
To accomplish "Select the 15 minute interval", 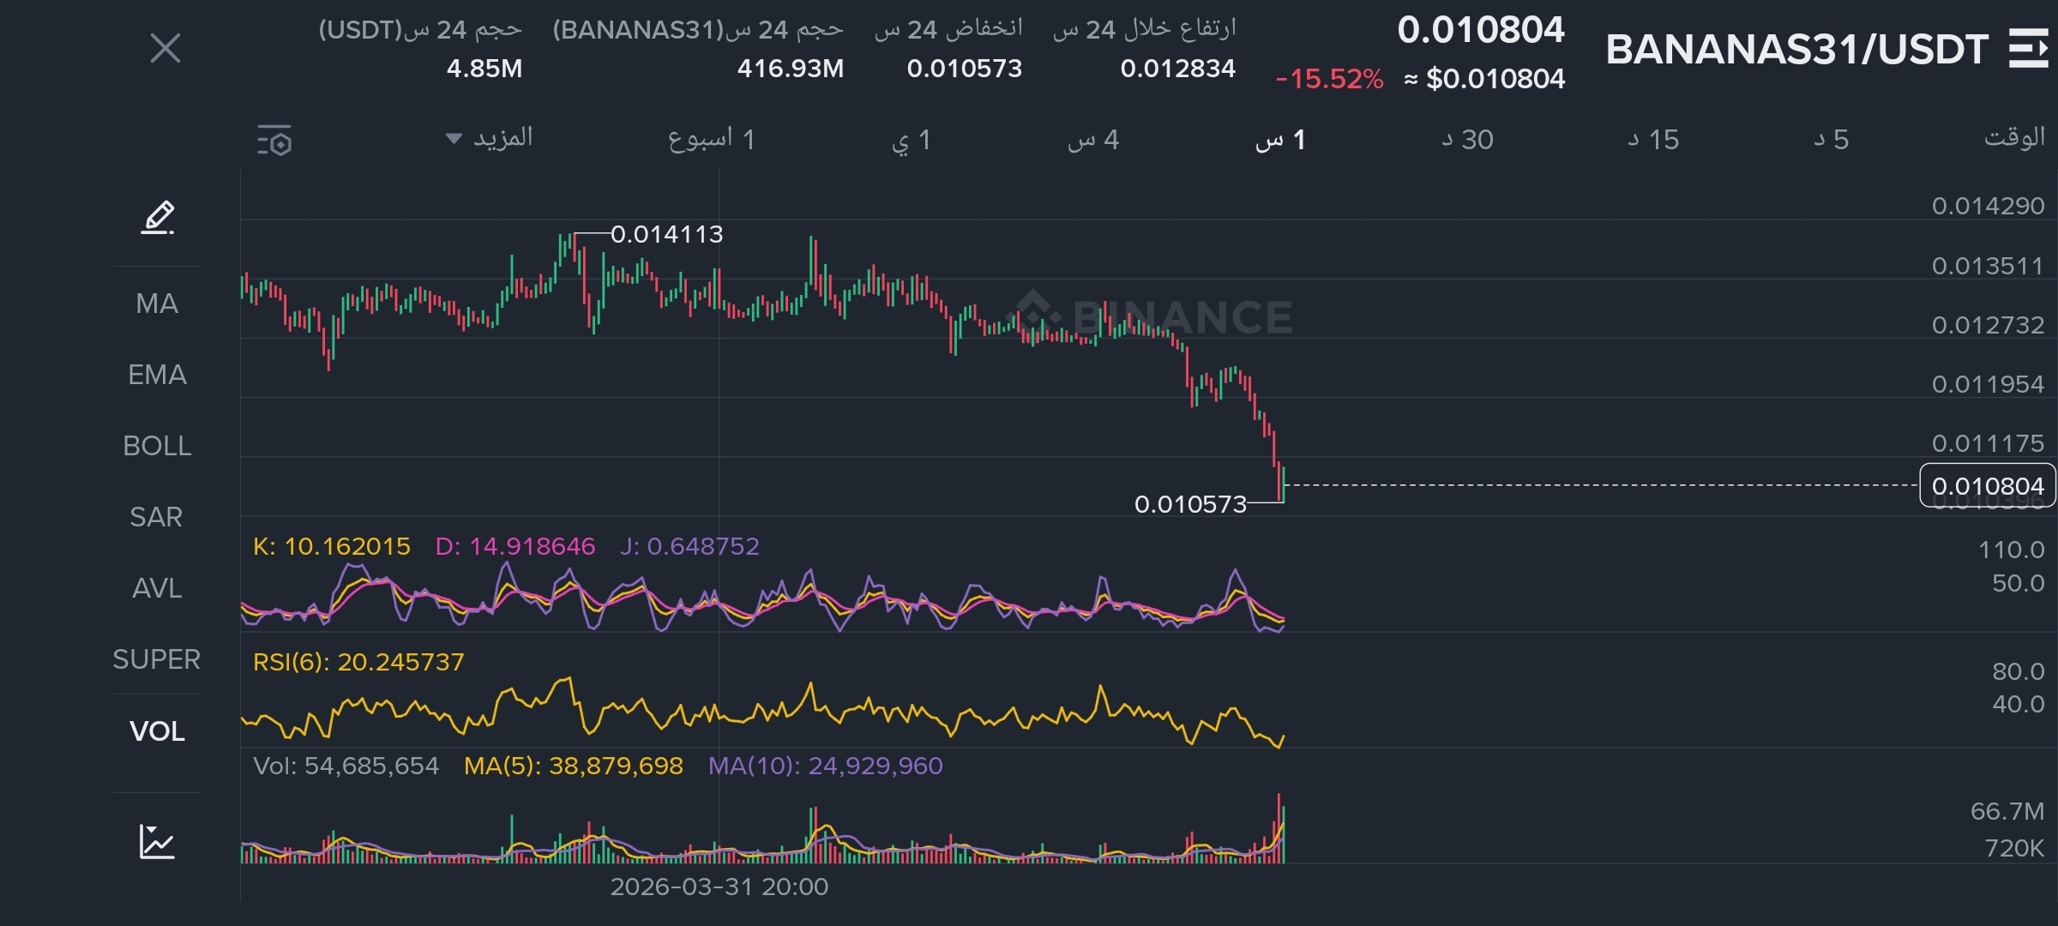I will [x=1653, y=140].
